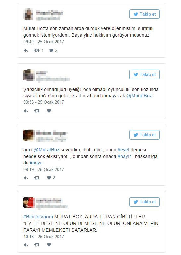Viewport: 181px width, 255px height.
Task: Open the #BenDeVarım hashtag
Action: pyautogui.click(x=38, y=217)
